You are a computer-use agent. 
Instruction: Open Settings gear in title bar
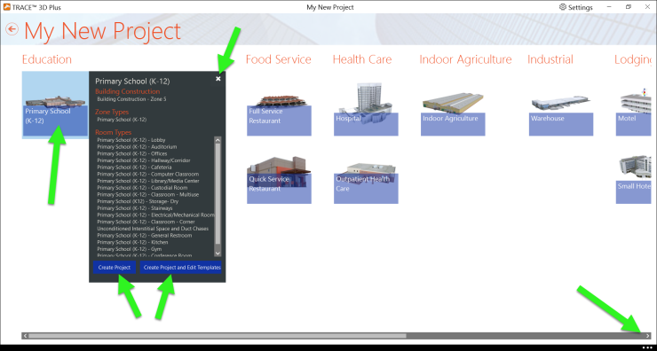(x=576, y=7)
